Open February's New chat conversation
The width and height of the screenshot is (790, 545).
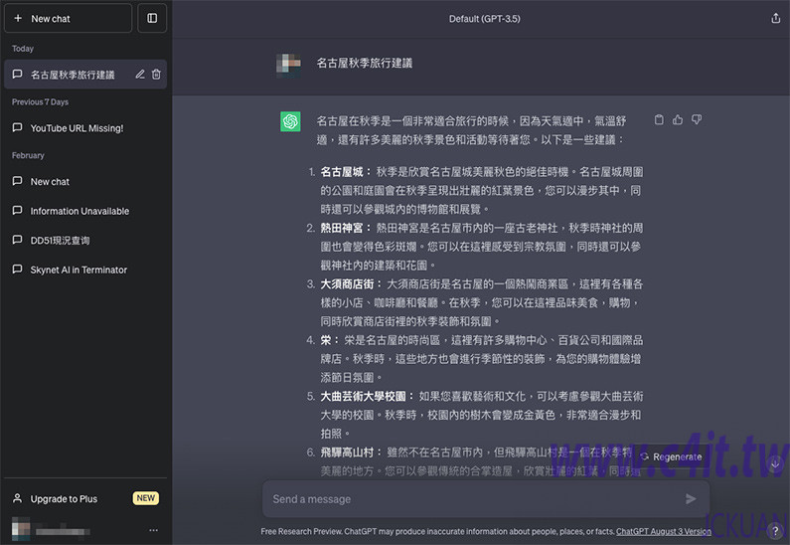pos(85,181)
